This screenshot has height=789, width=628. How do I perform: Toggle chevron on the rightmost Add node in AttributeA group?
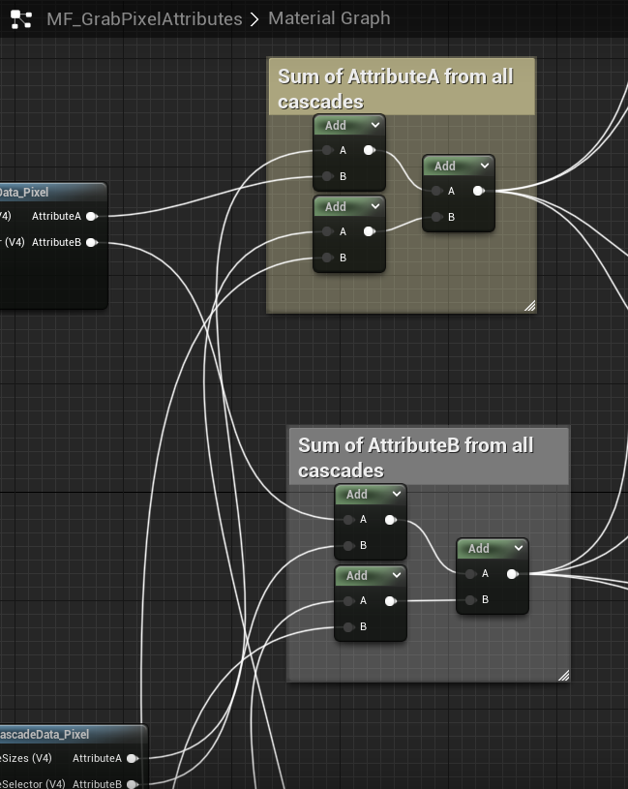tap(484, 166)
